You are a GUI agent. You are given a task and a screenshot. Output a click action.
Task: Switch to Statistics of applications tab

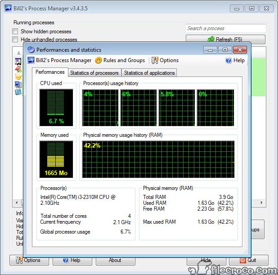pyautogui.click(x=149, y=73)
